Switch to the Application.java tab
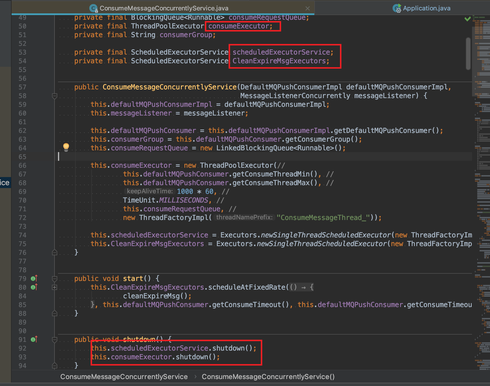Screen dimensions: 490x386 [x=426, y=8]
